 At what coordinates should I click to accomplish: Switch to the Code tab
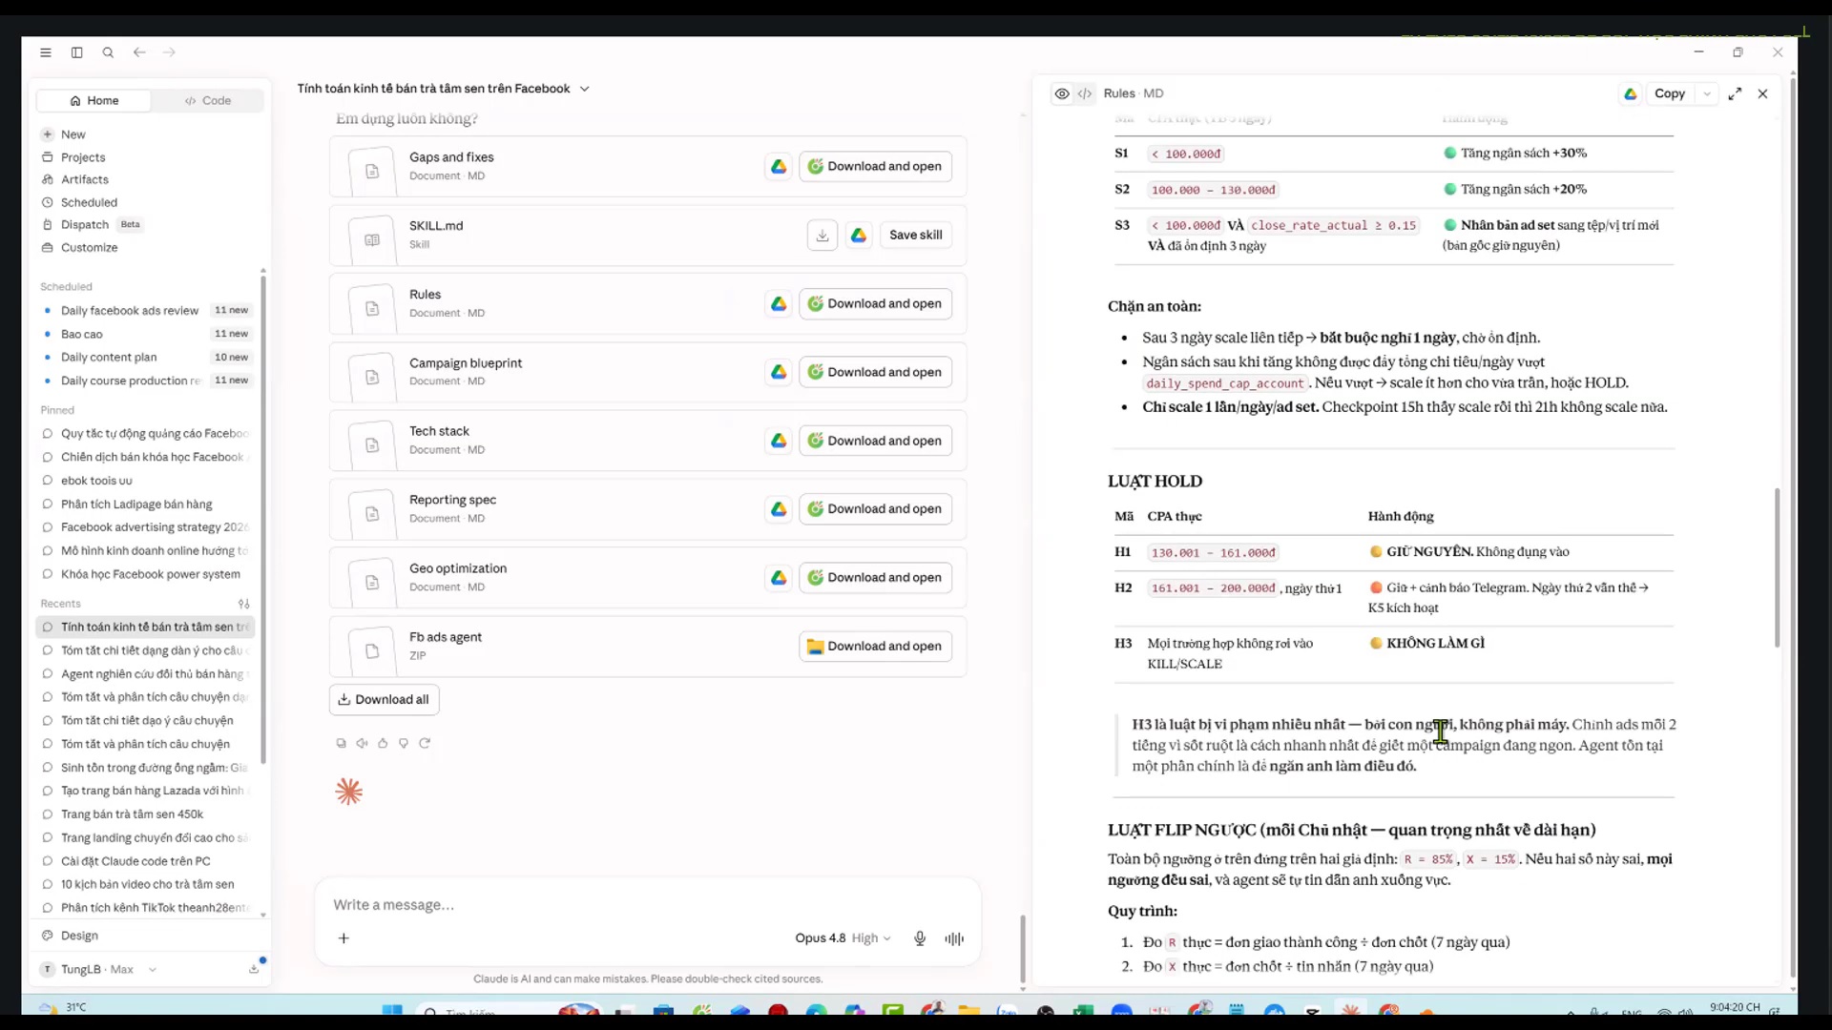208,100
